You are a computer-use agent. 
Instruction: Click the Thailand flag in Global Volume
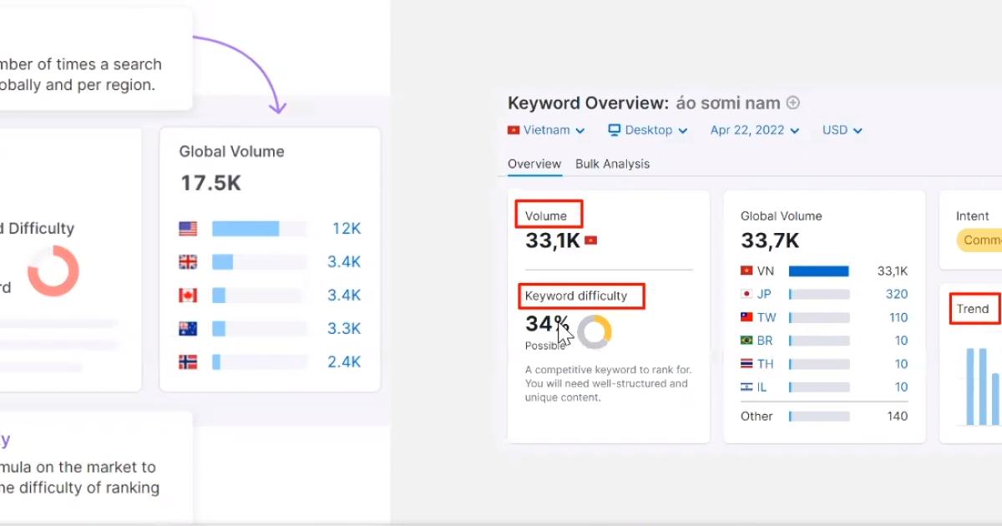(x=746, y=364)
